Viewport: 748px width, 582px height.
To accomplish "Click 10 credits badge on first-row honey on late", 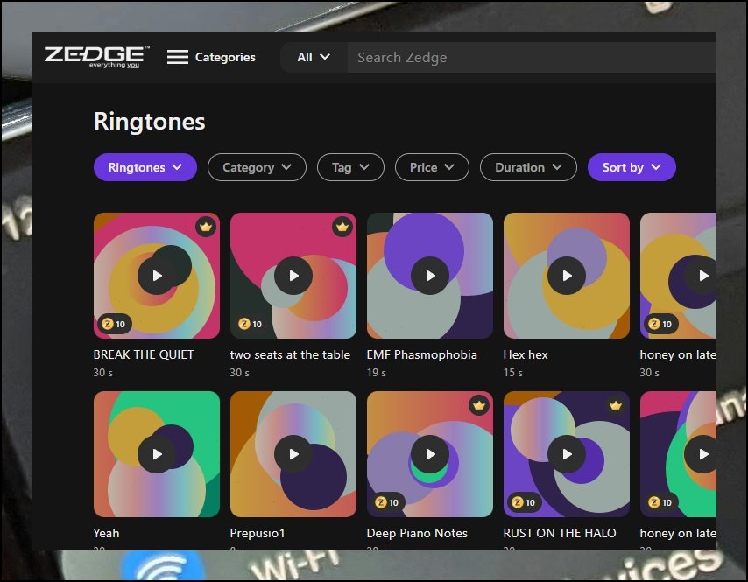I will (660, 324).
